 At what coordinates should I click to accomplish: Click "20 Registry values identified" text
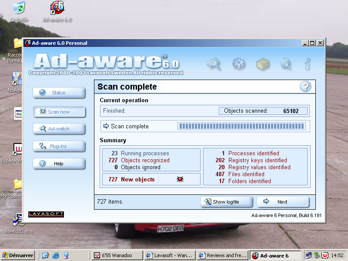click(254, 167)
